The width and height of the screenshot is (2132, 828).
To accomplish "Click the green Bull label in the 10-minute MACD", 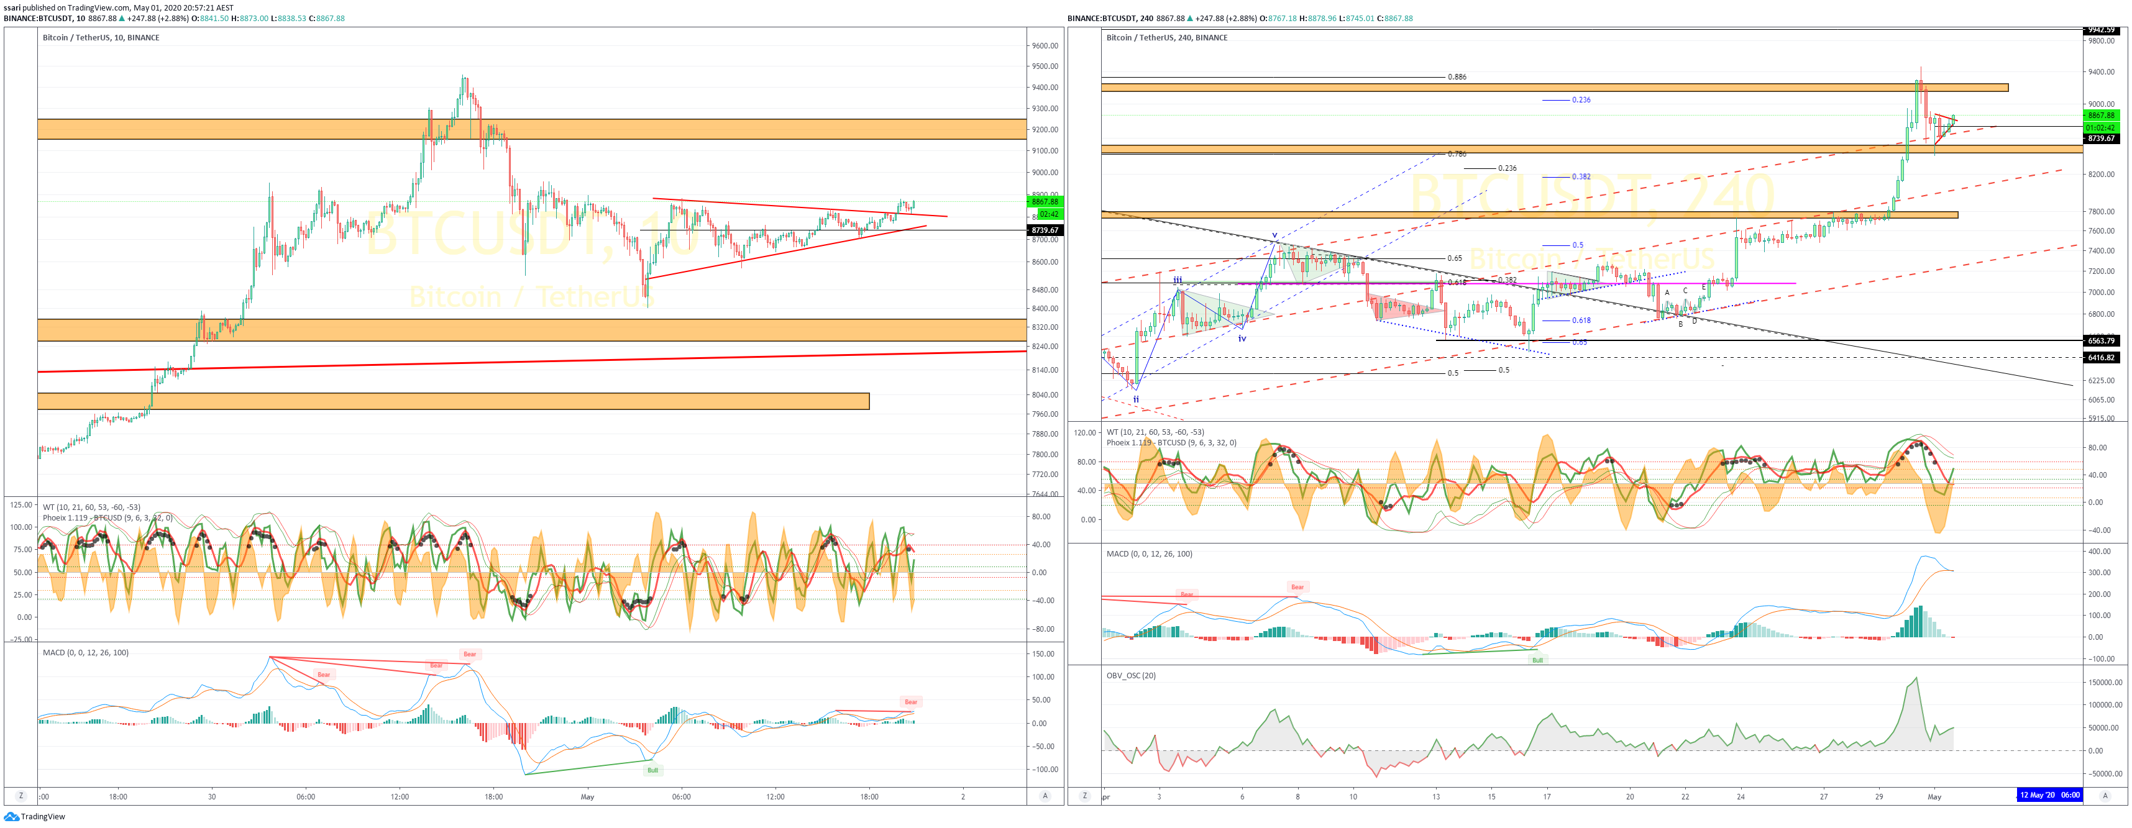I will (x=653, y=770).
